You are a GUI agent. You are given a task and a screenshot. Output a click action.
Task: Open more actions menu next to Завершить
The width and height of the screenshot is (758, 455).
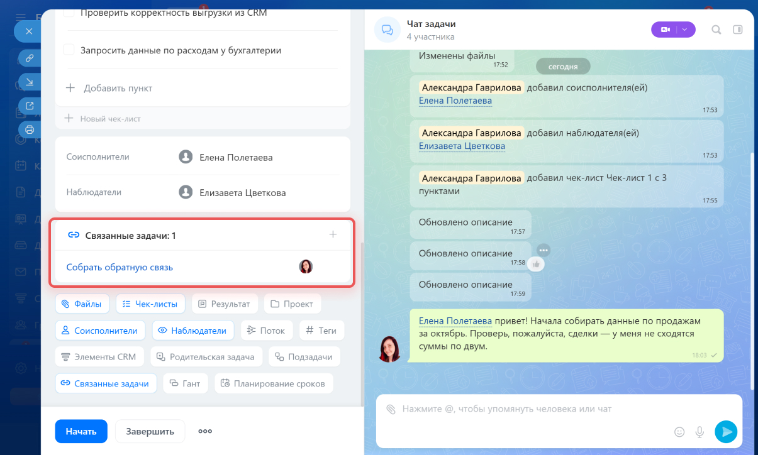coord(205,431)
